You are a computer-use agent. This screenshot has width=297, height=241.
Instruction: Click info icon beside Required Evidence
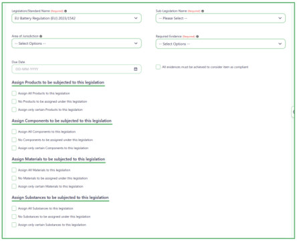197,37
